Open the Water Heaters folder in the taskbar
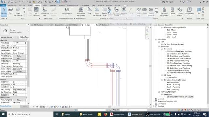Image resolution: width=209 pixels, height=117 pixels. (86, 114)
